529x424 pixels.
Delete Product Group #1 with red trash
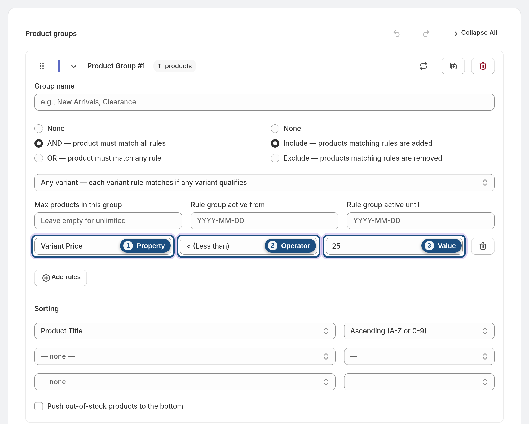pos(483,66)
